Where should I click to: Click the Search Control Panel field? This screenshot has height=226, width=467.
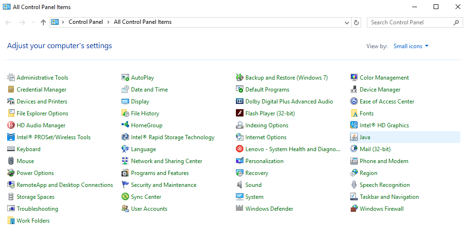pos(415,22)
